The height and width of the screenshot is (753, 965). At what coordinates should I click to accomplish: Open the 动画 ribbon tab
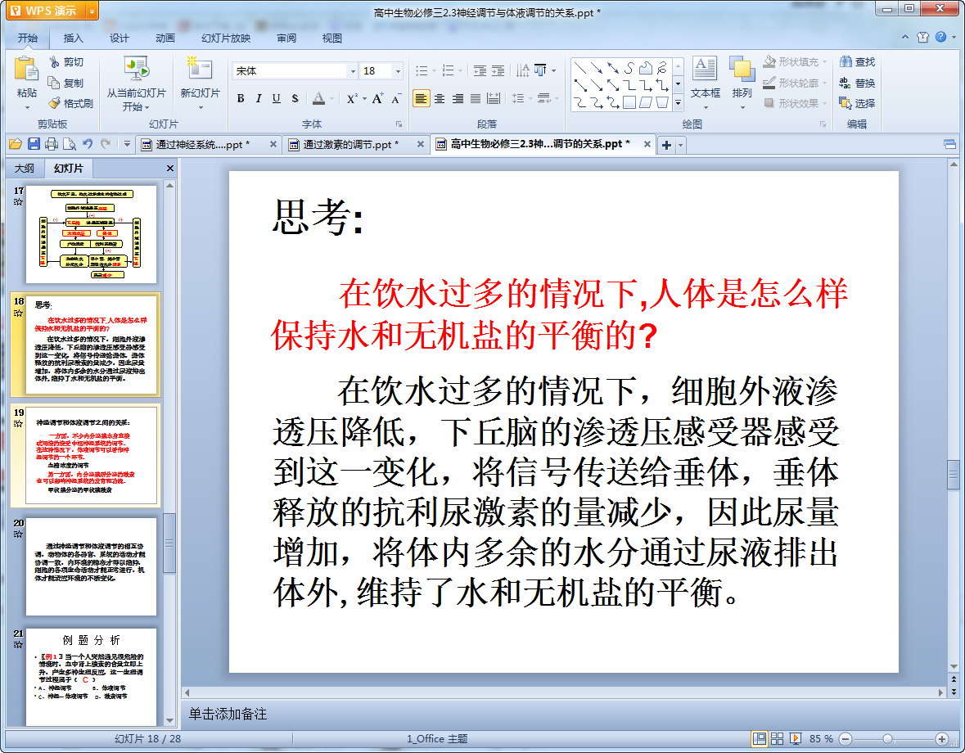pos(165,38)
